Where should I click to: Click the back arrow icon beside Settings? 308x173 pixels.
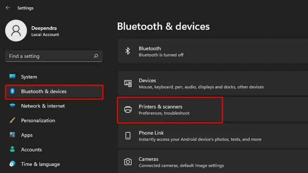[x=8, y=8]
